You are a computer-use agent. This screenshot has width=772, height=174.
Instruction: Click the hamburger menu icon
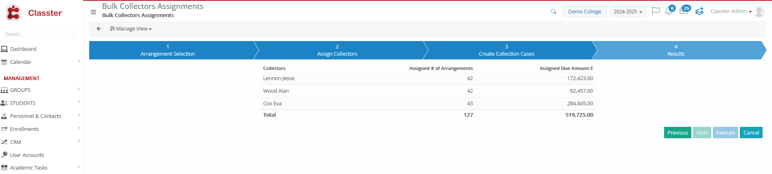(x=93, y=12)
